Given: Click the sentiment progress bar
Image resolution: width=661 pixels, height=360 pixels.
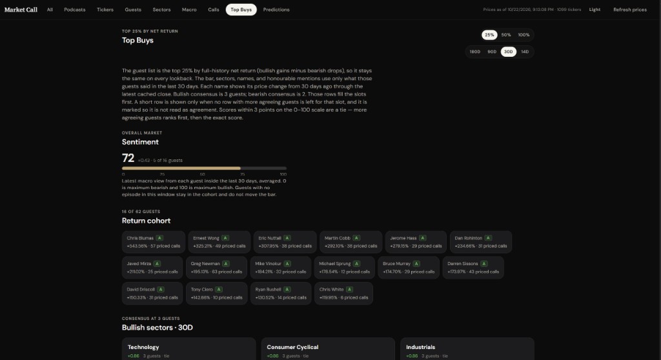Looking at the screenshot, I should 204,168.
